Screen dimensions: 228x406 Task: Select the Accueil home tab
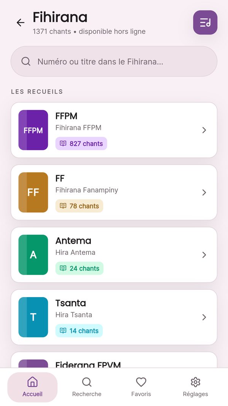click(x=33, y=387)
